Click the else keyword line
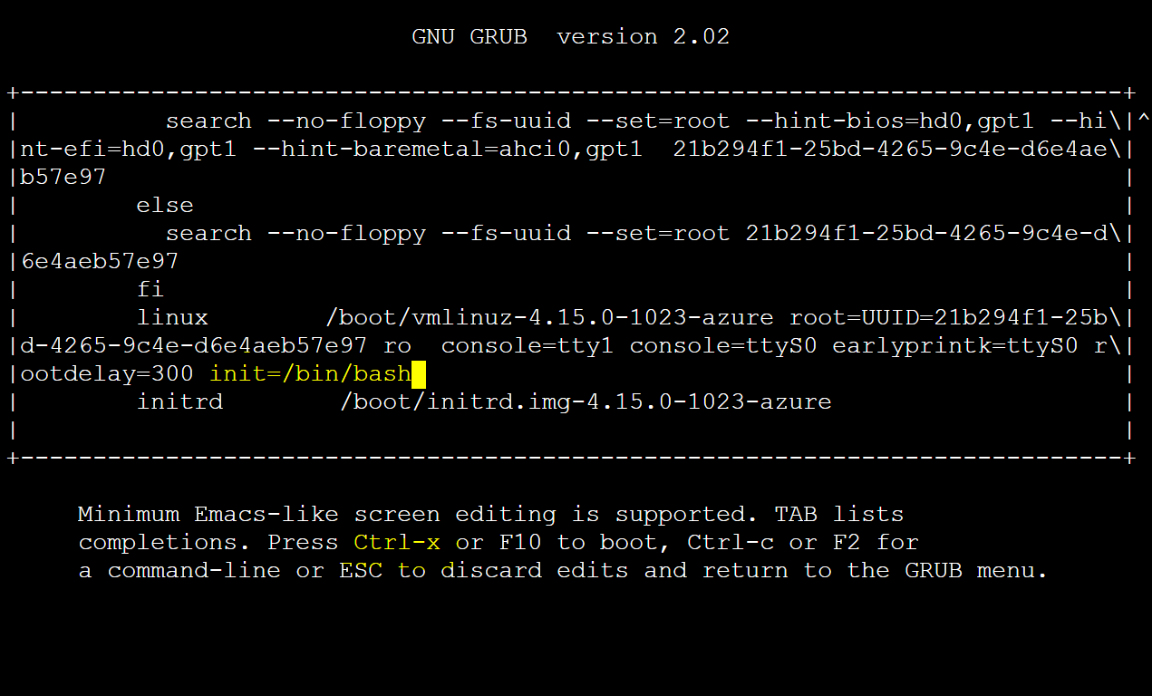 point(165,206)
